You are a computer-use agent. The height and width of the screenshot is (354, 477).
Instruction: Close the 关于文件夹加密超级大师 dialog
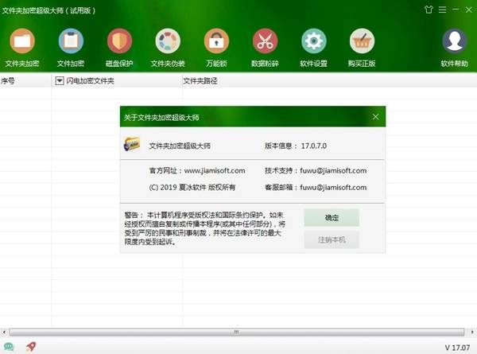coord(376,117)
